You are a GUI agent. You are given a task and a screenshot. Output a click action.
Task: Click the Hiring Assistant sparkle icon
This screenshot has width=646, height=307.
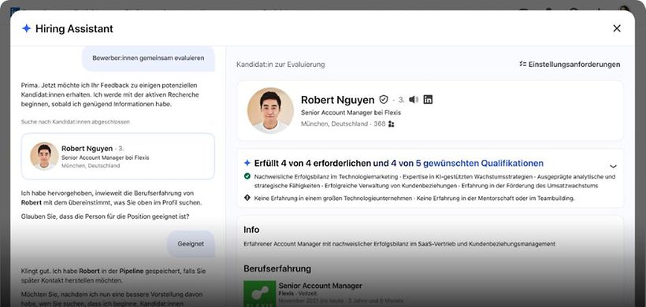click(x=26, y=28)
